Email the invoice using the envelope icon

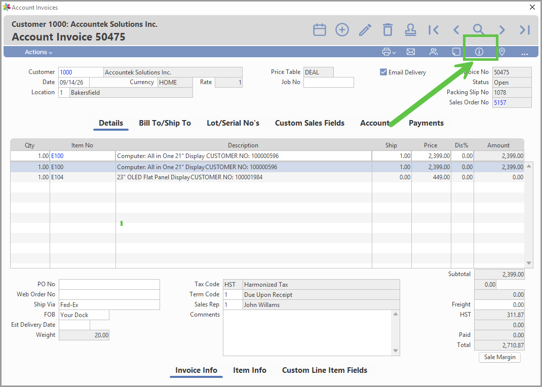coord(411,52)
